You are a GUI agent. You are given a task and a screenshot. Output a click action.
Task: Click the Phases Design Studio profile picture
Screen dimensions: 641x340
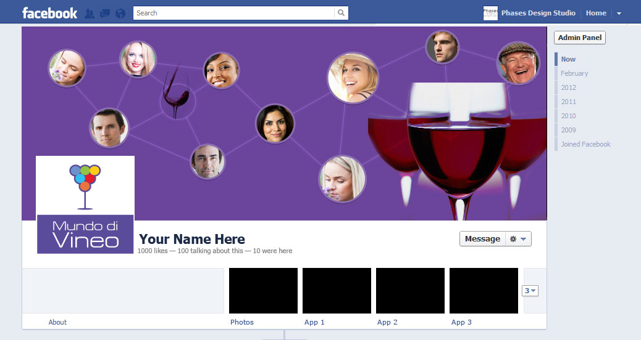pos(490,13)
